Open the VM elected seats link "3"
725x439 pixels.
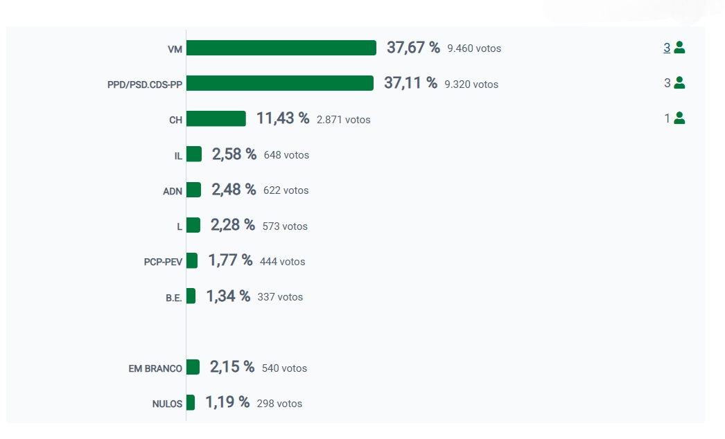667,48
